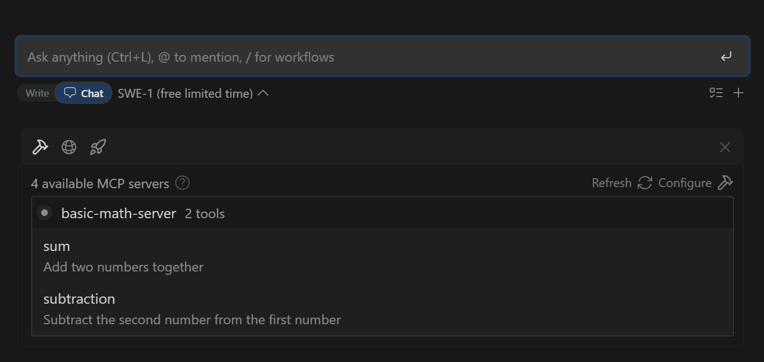Screen dimensions: 764x362
Task: Collapse the basic-math-server tools list
Action: pyautogui.click(x=383, y=213)
